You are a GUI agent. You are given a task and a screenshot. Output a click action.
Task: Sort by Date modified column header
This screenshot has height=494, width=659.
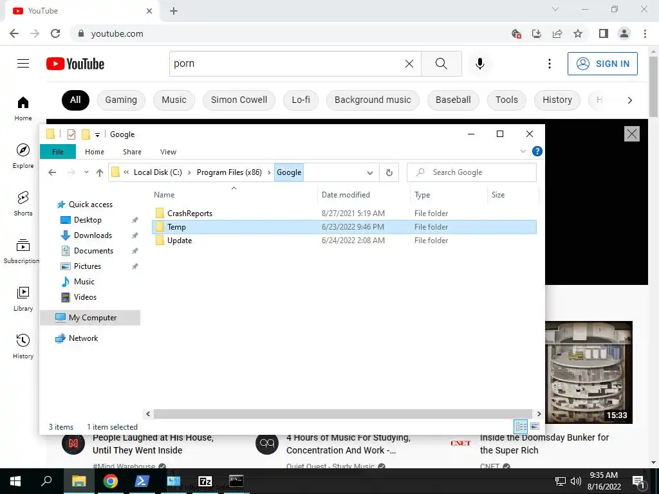pyautogui.click(x=363, y=195)
